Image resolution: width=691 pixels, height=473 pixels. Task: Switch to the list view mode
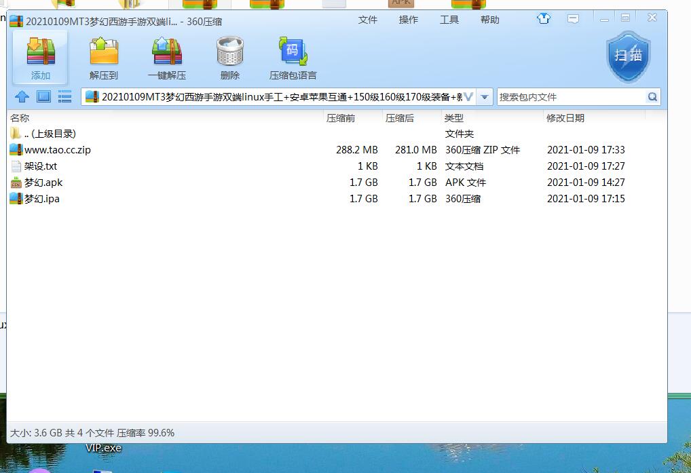65,97
